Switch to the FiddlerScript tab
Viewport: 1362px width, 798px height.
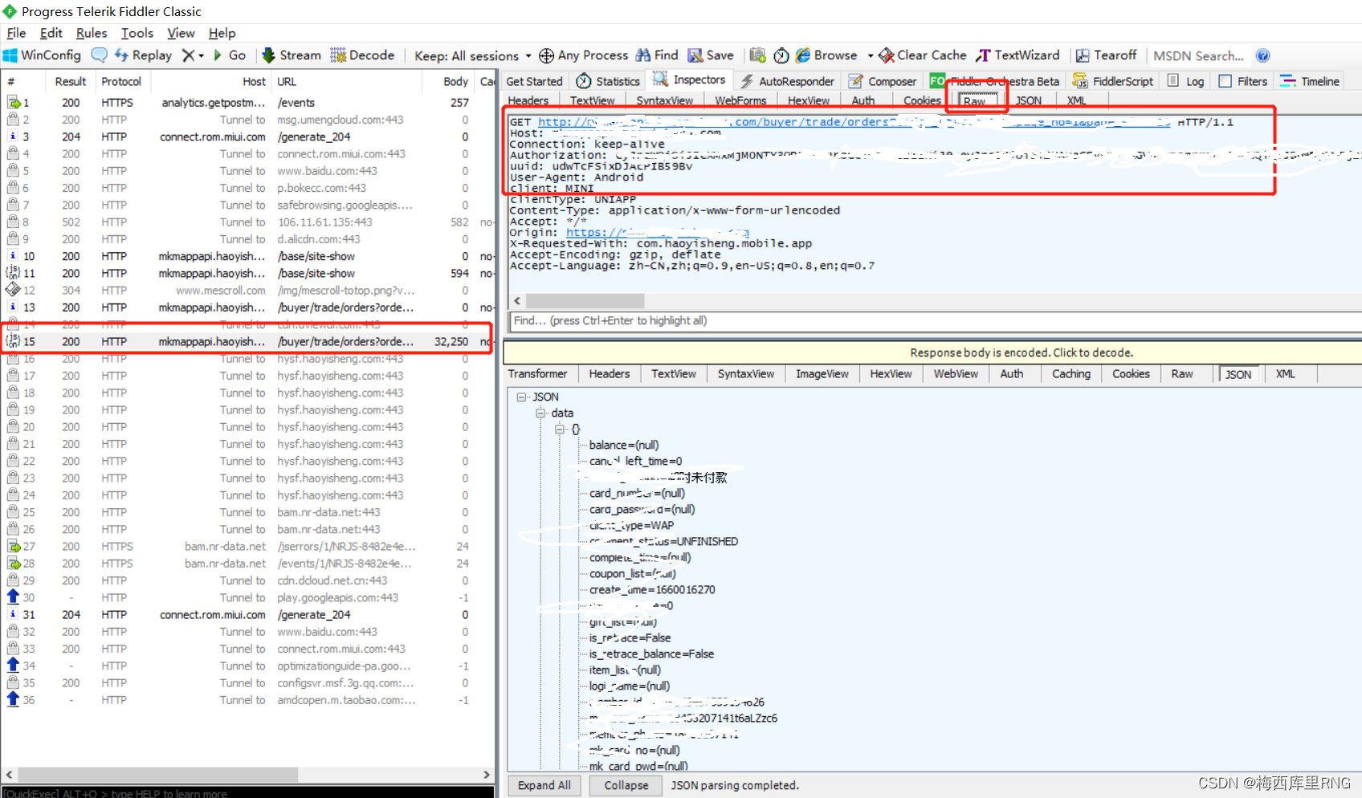[x=1113, y=81]
